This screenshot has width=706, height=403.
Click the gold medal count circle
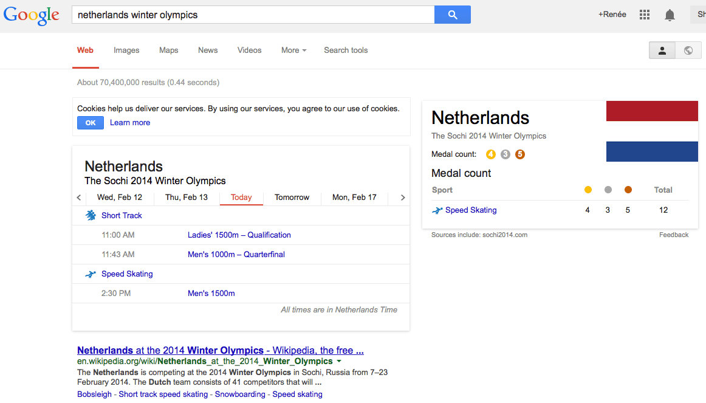pyautogui.click(x=490, y=154)
